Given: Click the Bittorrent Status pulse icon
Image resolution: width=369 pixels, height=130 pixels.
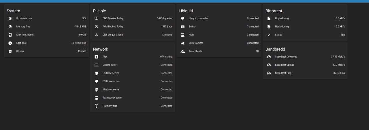Looking at the screenshot, I should [x=269, y=35].
